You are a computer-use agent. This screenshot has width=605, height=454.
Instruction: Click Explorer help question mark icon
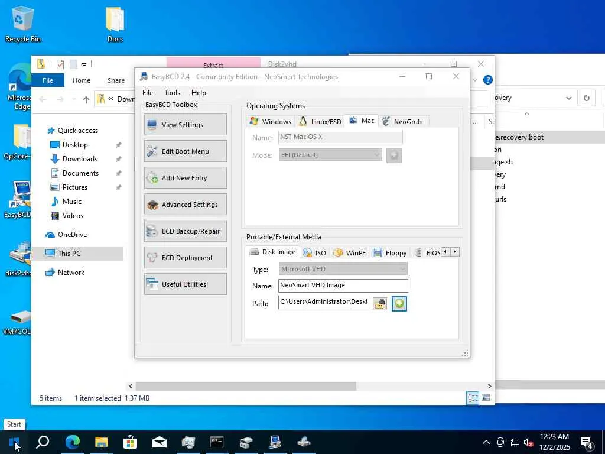point(487,80)
